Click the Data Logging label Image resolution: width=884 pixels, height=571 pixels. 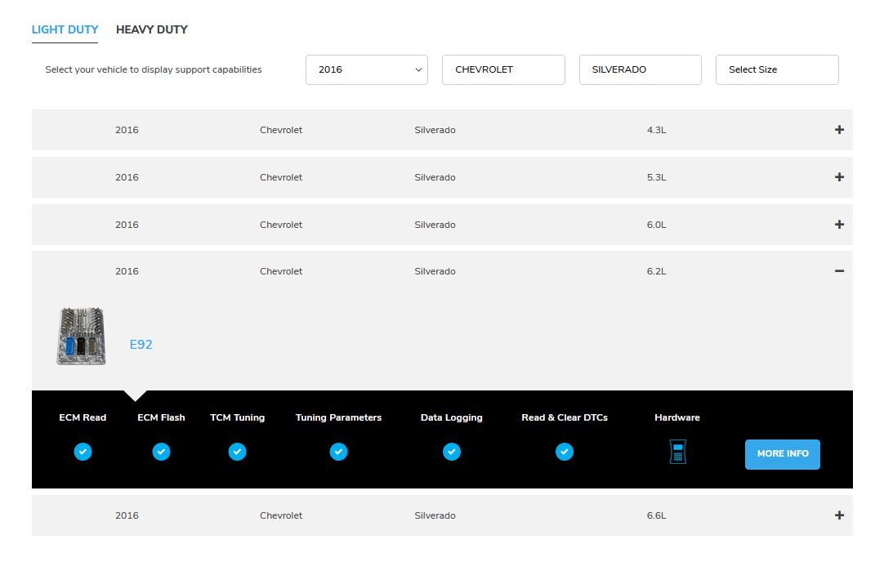click(x=452, y=417)
